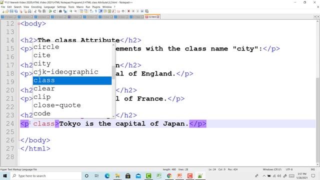Open the user-defined language dialog icon
The height and width of the screenshot is (180, 320).
(105, 11)
